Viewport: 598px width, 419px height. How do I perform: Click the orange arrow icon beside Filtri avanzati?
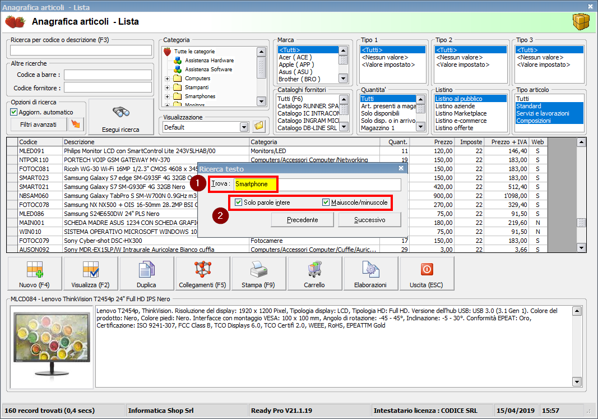(76, 124)
